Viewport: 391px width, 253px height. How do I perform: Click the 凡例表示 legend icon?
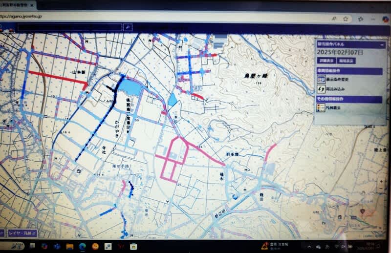321,107
